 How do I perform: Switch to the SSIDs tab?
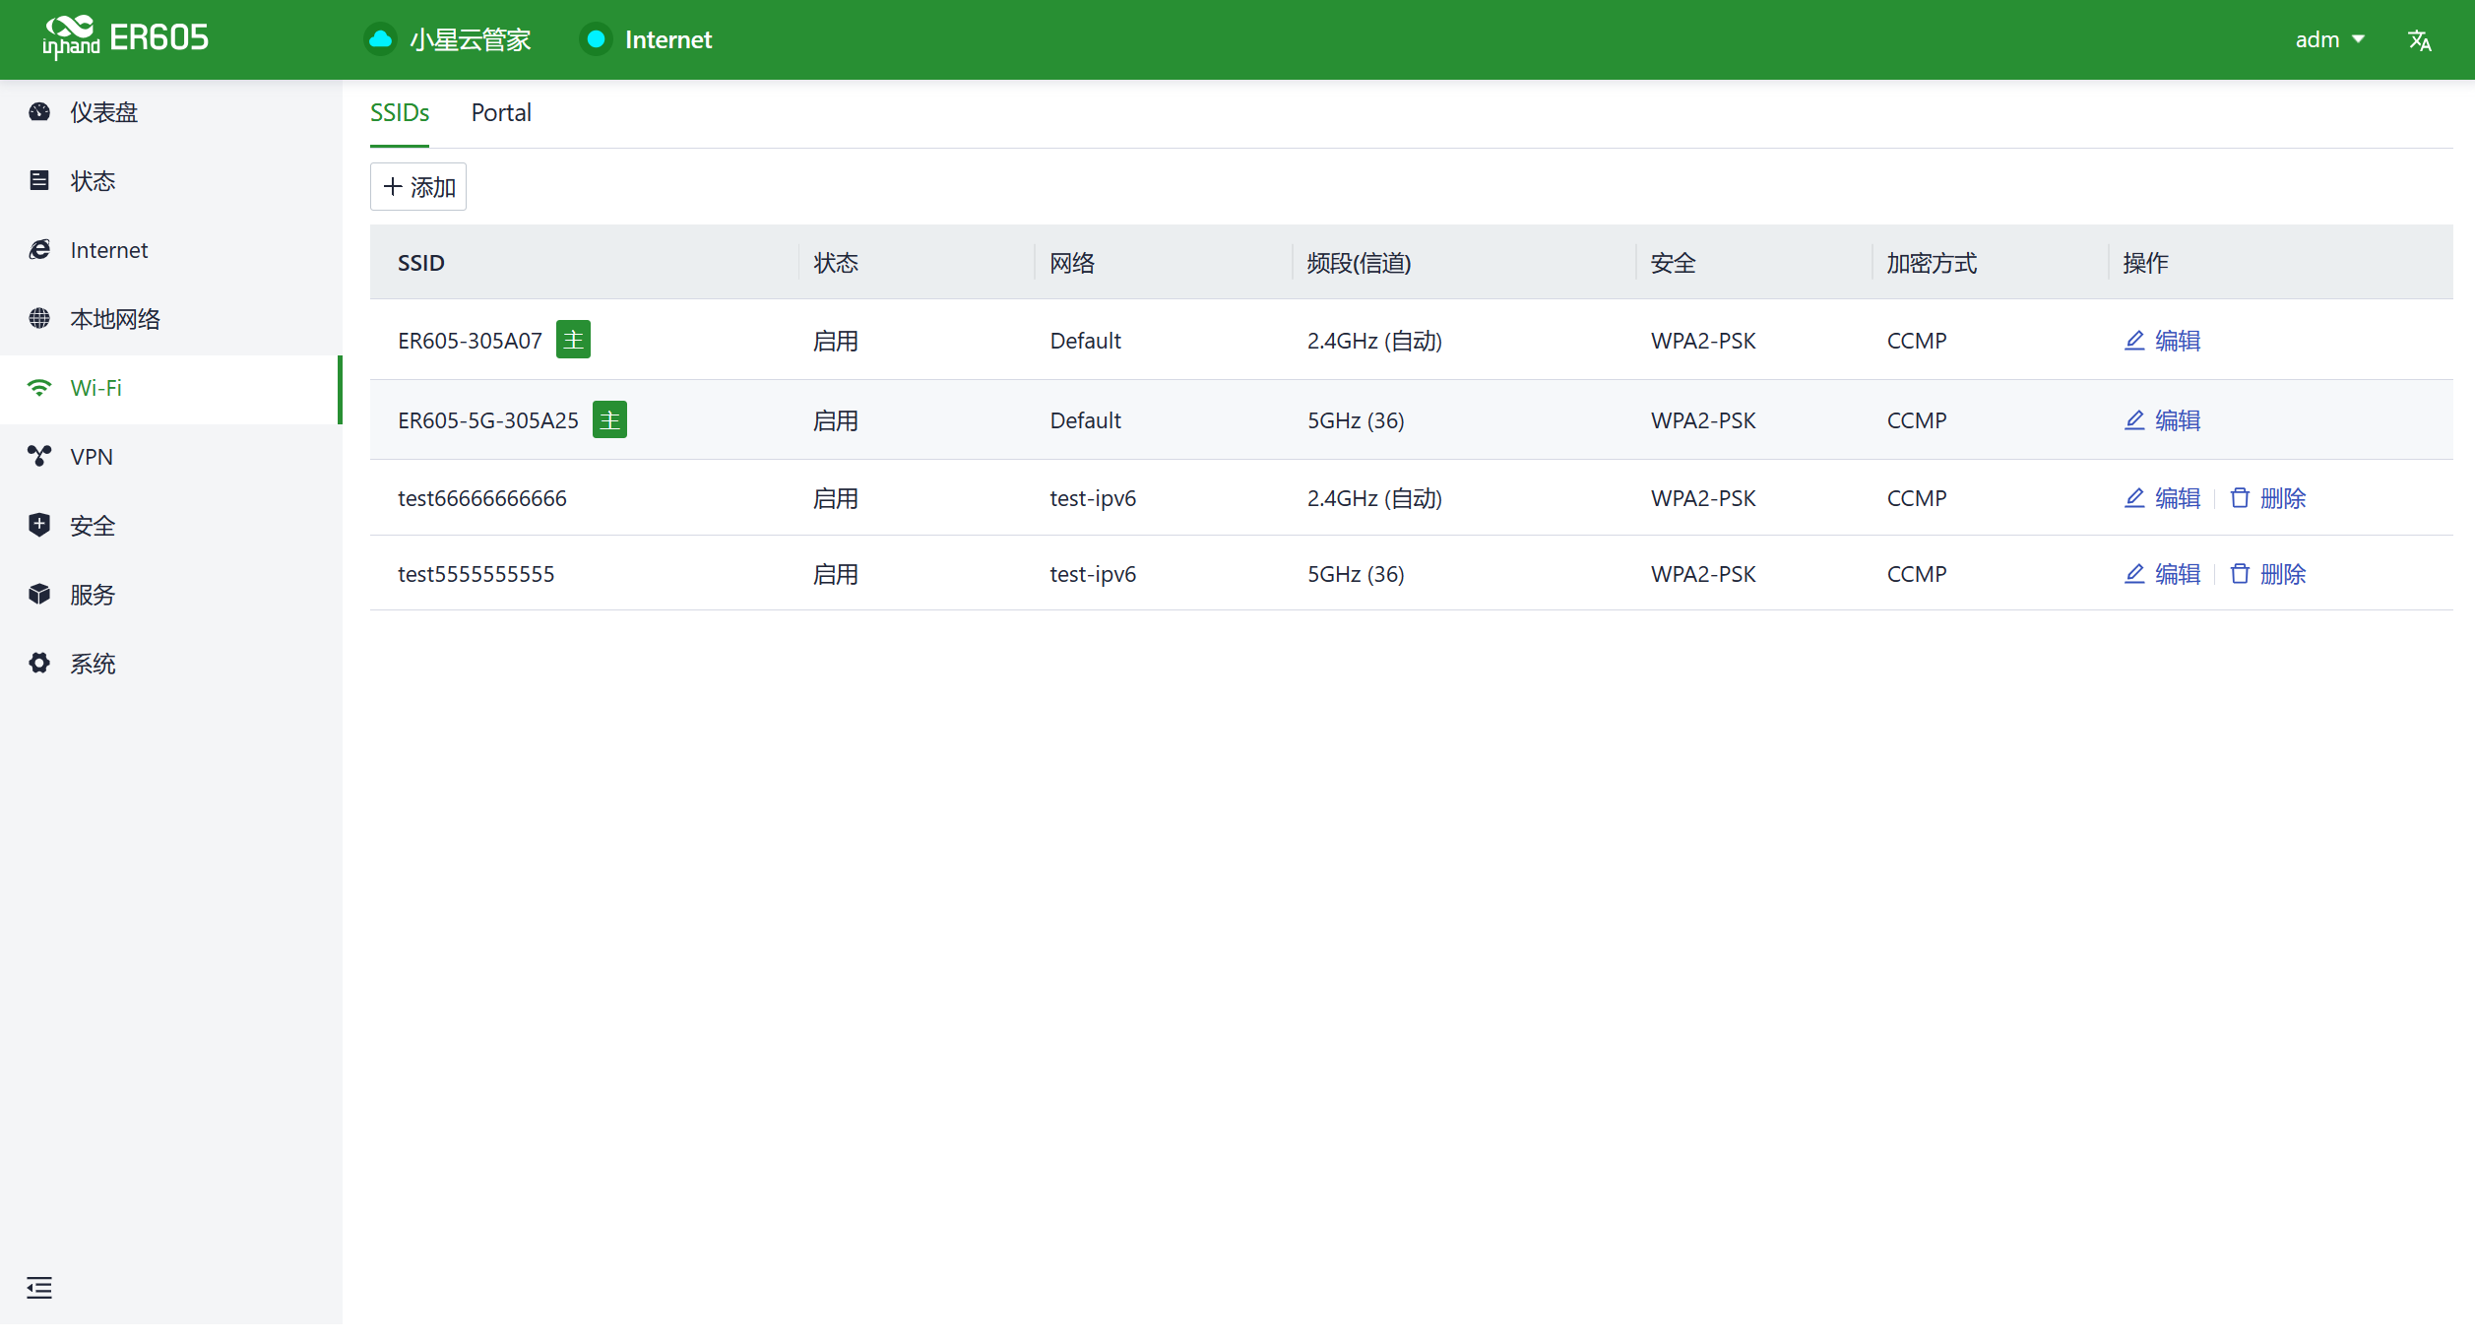[400, 112]
